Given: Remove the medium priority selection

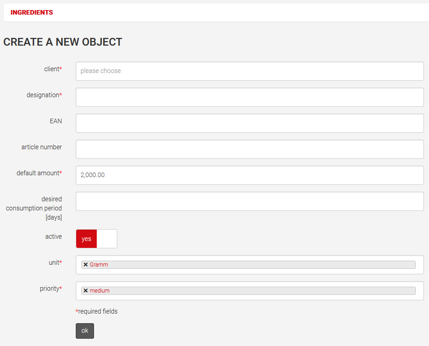Looking at the screenshot, I should click(x=85, y=291).
